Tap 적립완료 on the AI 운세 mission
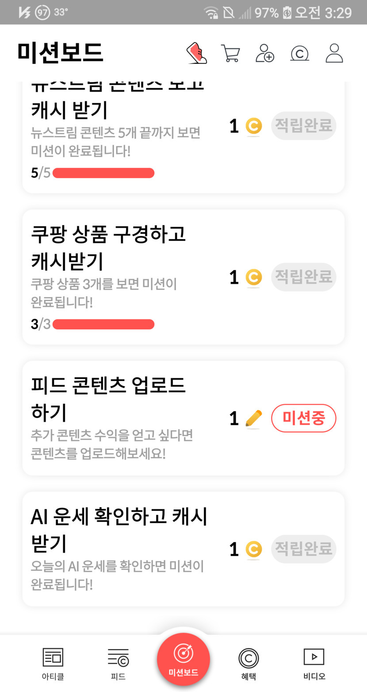 pyautogui.click(x=304, y=549)
